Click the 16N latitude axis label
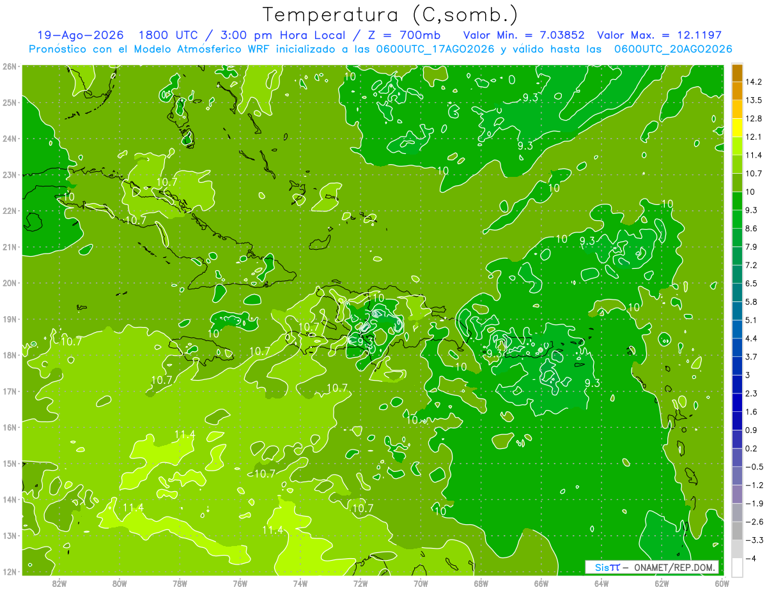The image size is (767, 592). tap(10, 427)
